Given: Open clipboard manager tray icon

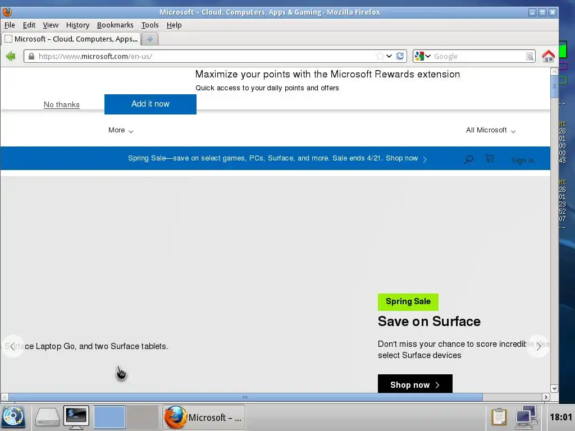Looking at the screenshot, I should coord(499,417).
